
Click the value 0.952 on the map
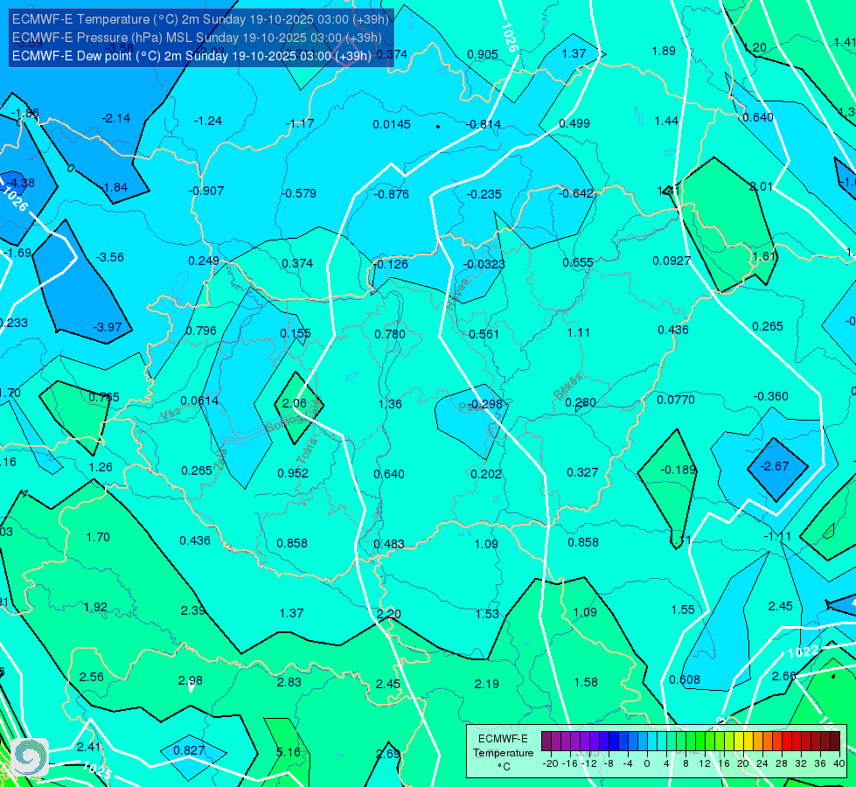click(x=293, y=473)
